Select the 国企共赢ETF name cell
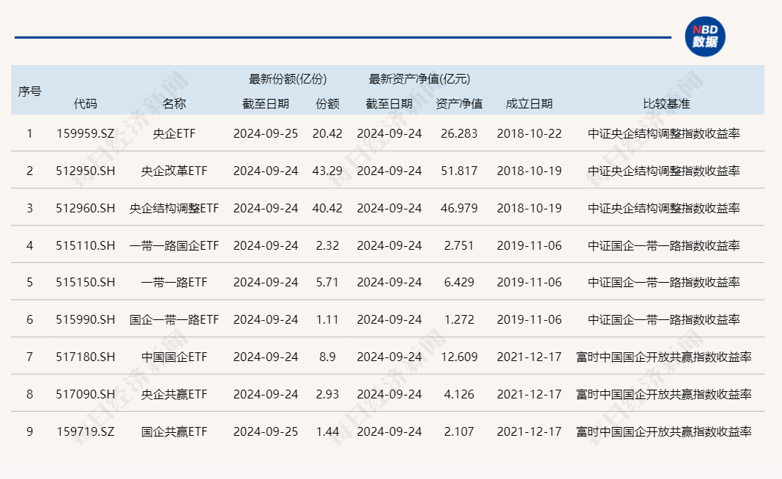The width and height of the screenshot is (782, 479). coord(174,432)
